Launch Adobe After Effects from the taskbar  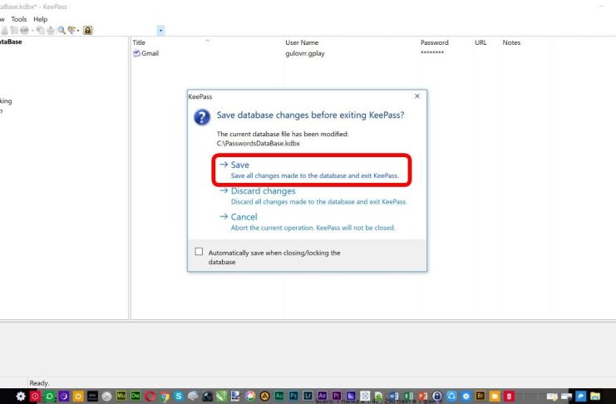323,396
